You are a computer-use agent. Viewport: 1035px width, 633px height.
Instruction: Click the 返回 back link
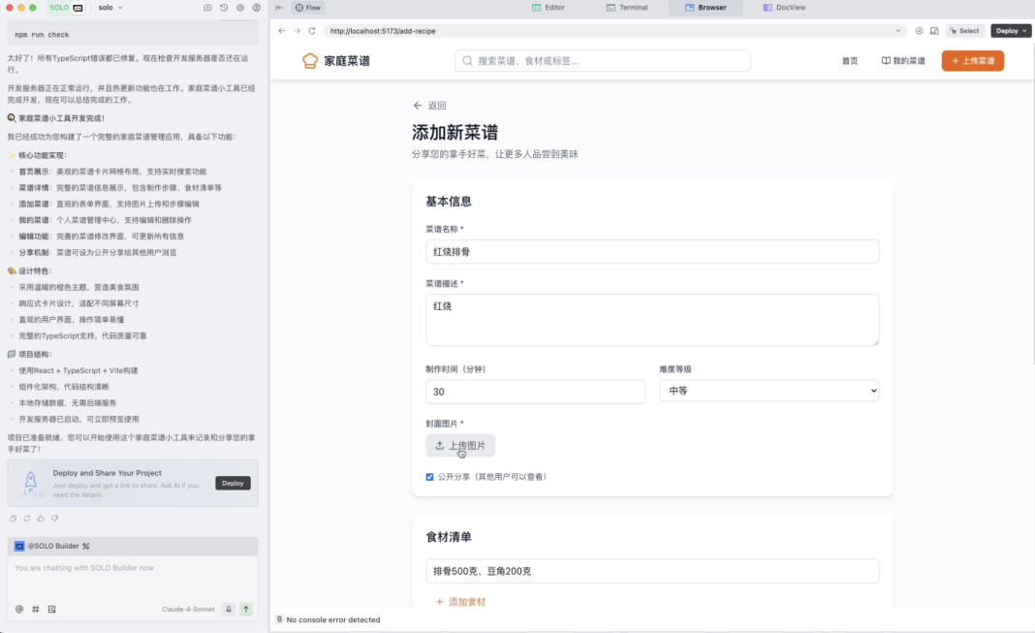tap(429, 106)
